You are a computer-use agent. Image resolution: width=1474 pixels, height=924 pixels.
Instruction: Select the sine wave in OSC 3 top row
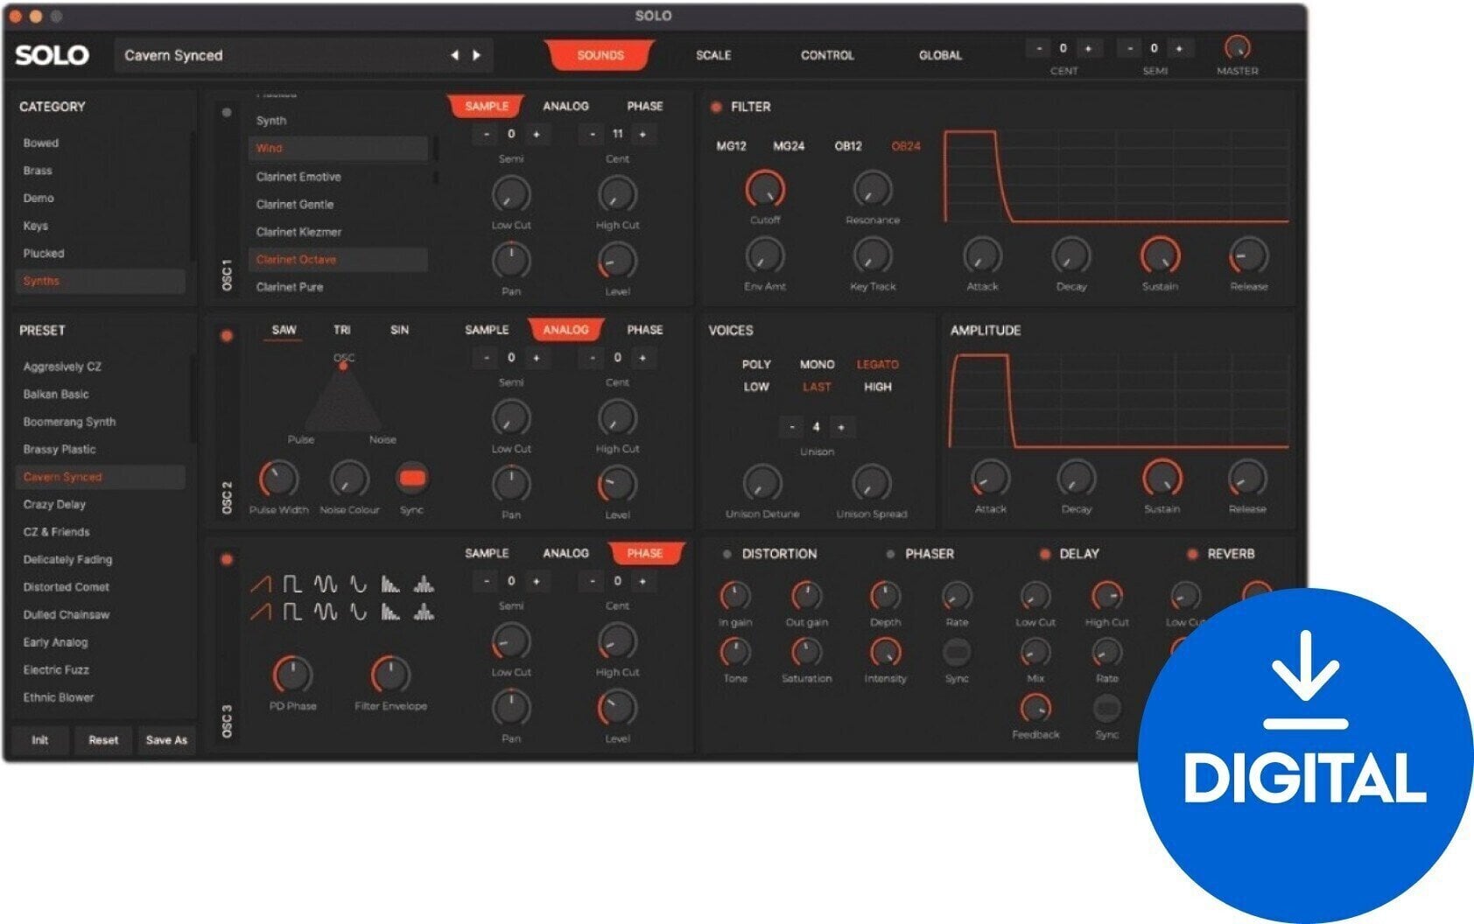coord(325,584)
